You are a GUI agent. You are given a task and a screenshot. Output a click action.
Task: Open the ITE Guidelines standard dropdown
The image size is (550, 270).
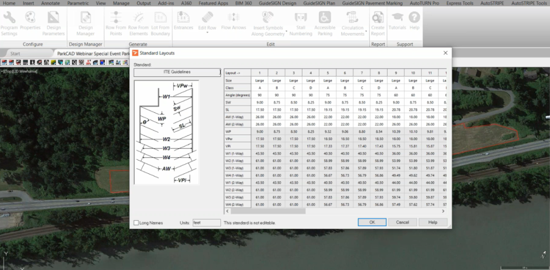[177, 72]
